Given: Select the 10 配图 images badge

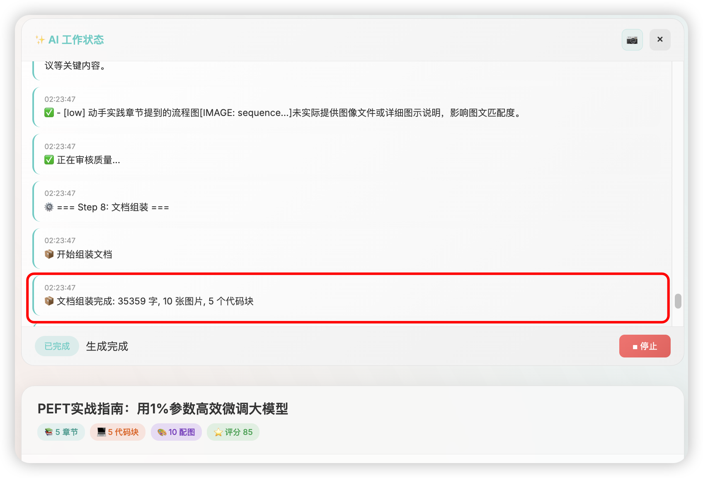Looking at the screenshot, I should 176,432.
